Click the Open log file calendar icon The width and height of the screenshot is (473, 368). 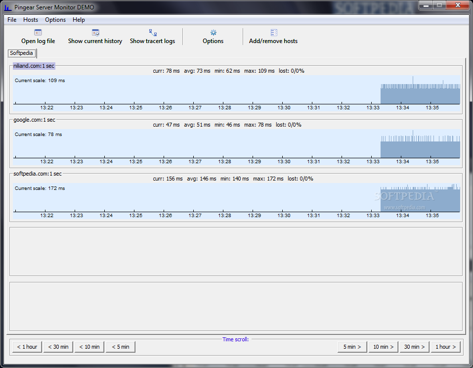coord(38,32)
